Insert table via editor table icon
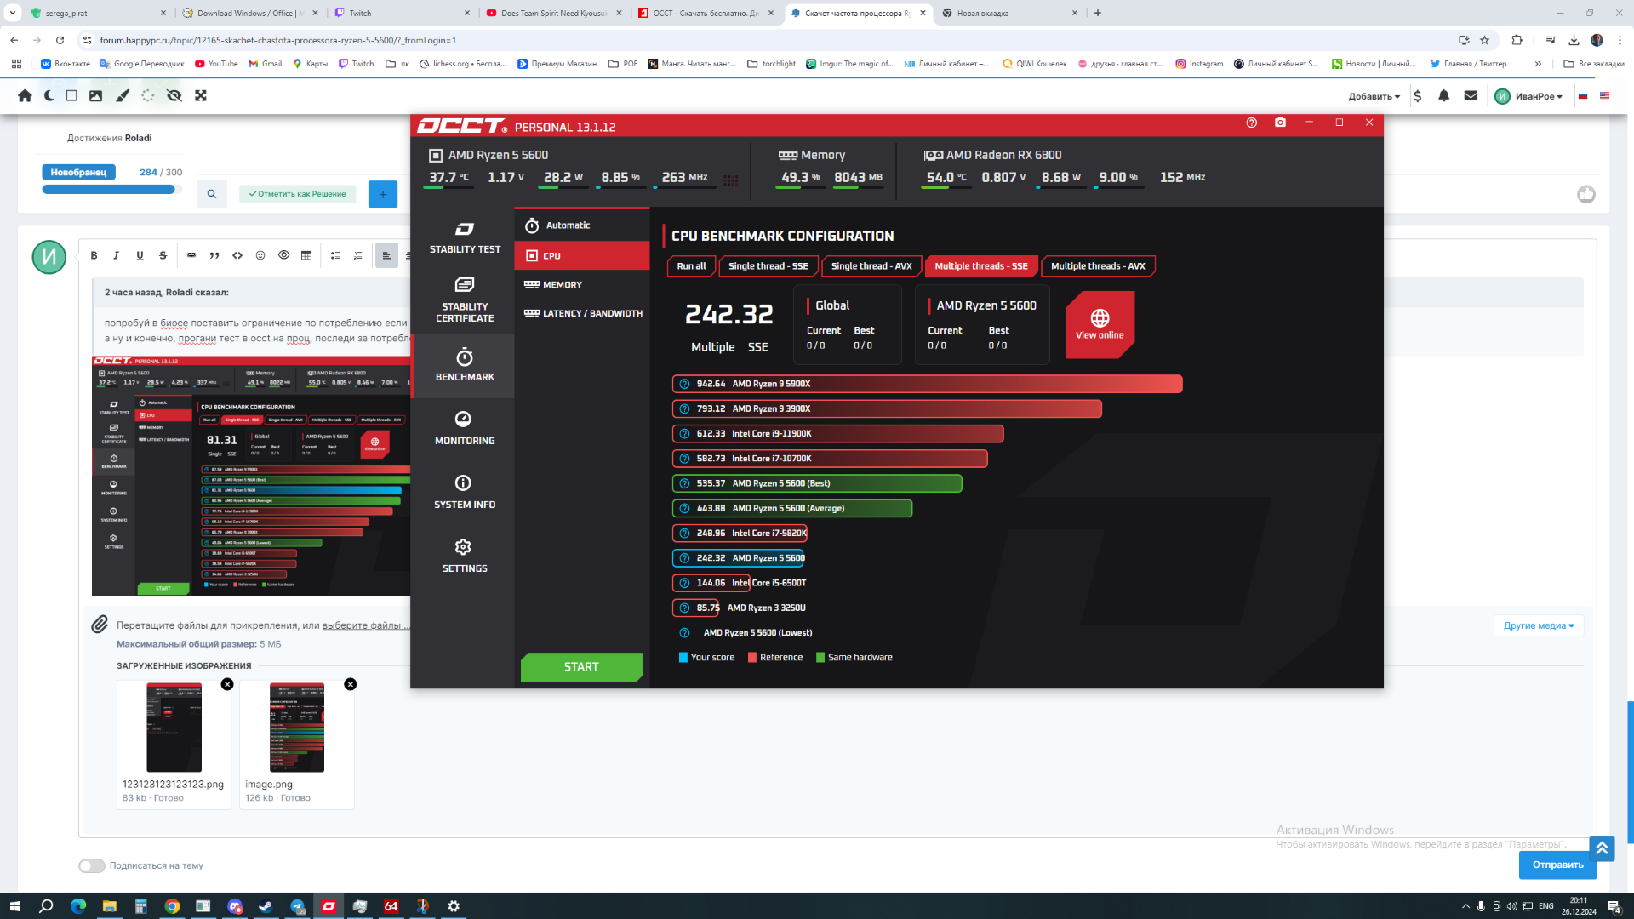Viewport: 1634px width, 919px height. click(306, 255)
